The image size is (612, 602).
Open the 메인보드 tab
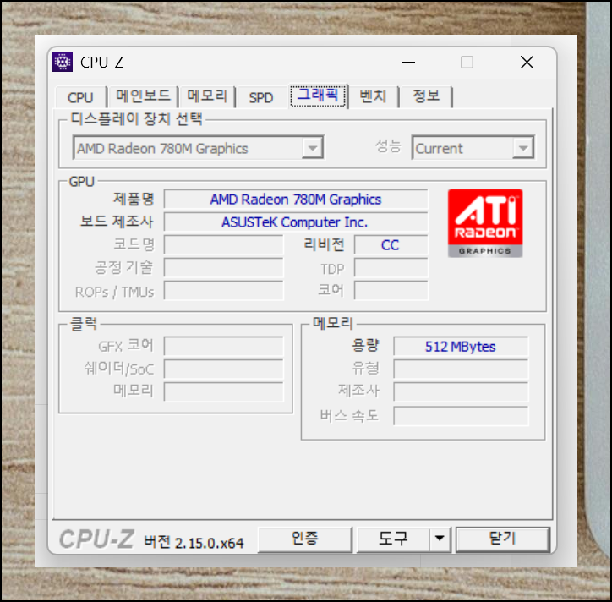[x=143, y=96]
